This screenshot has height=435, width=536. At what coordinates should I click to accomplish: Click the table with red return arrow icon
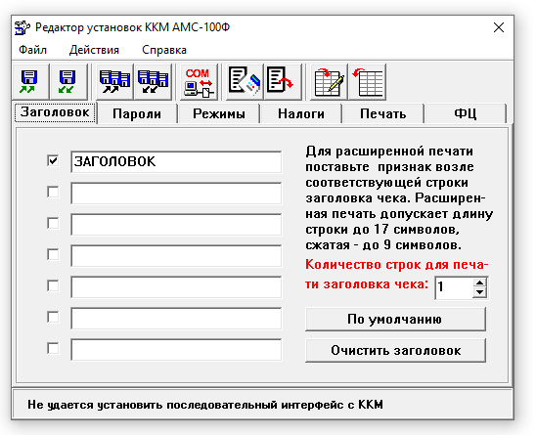coord(367,82)
